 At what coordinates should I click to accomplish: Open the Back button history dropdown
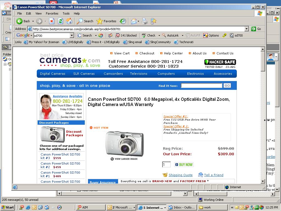pos(33,21)
